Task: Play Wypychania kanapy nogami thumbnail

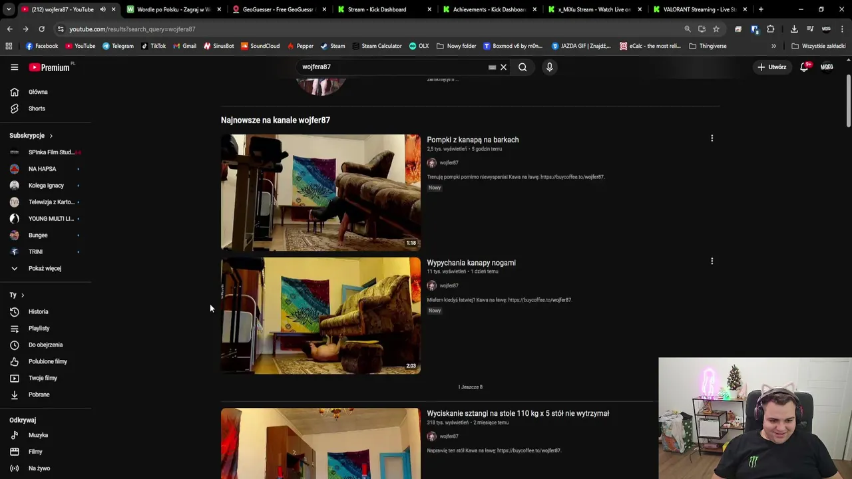Action: (321, 315)
